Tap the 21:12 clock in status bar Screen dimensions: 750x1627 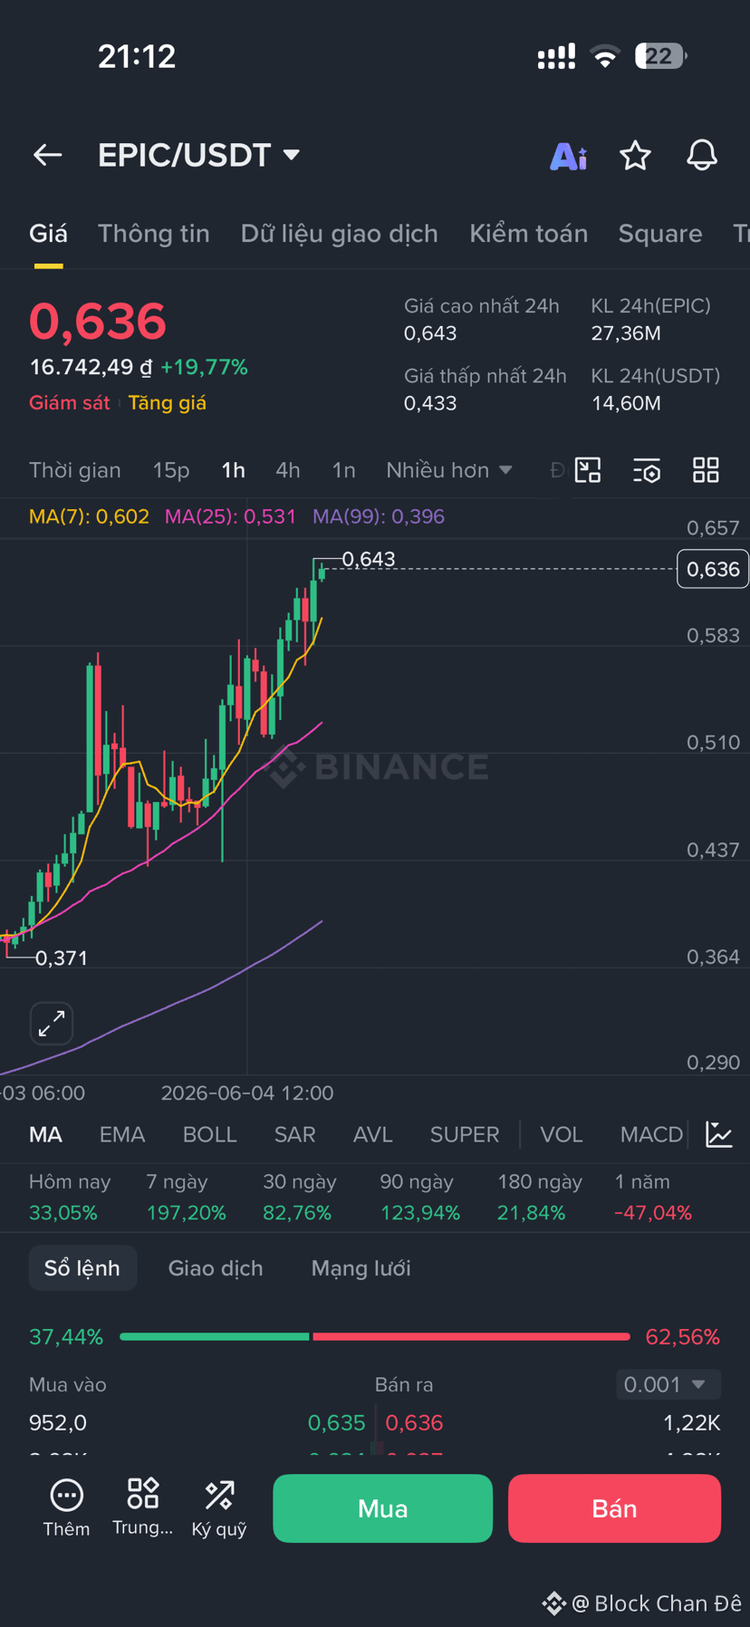[x=137, y=56]
